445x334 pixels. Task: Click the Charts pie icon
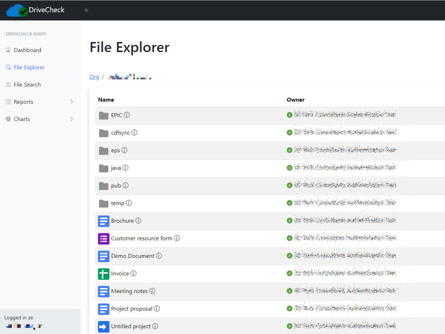8,119
